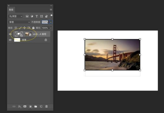Open the fill slider dropdown arrow
This screenshot has height=113, width=164.
(x=51, y=28)
